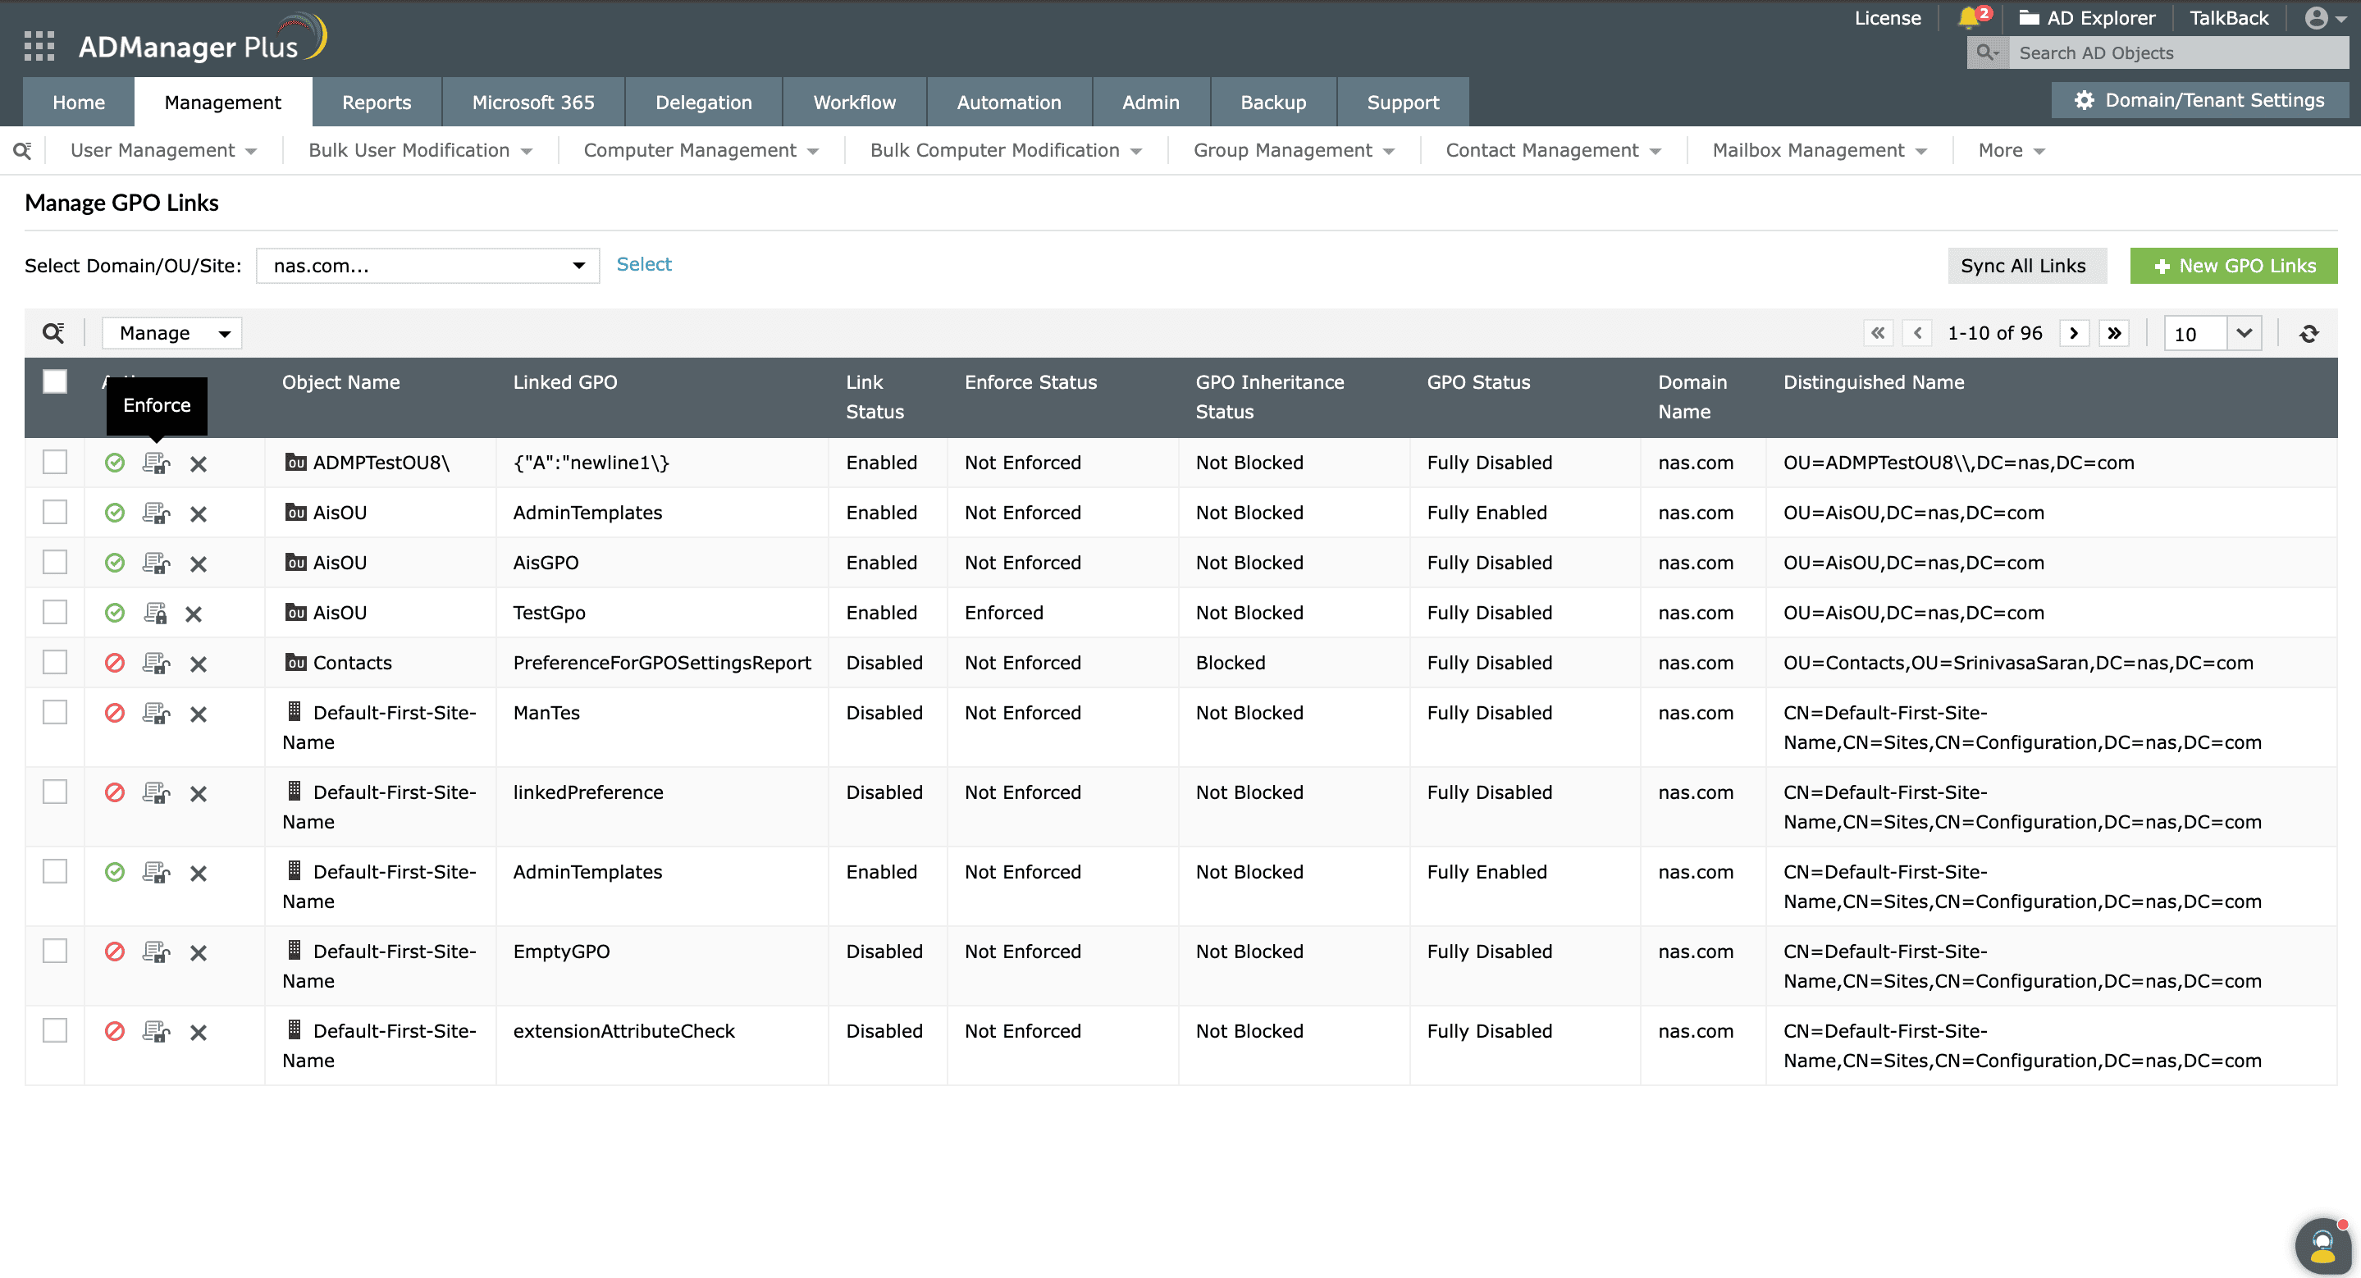Screen dimensions: 2361x1278
Task: Click the edit icon for ADMPTestOU8 row
Action: [x=156, y=463]
